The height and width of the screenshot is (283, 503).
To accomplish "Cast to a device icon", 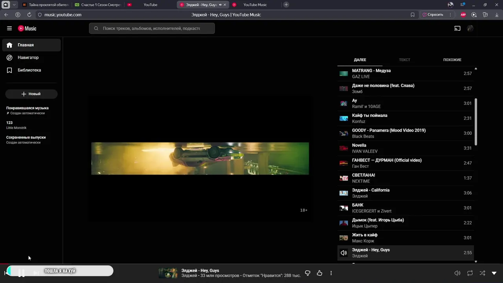I will (457, 28).
